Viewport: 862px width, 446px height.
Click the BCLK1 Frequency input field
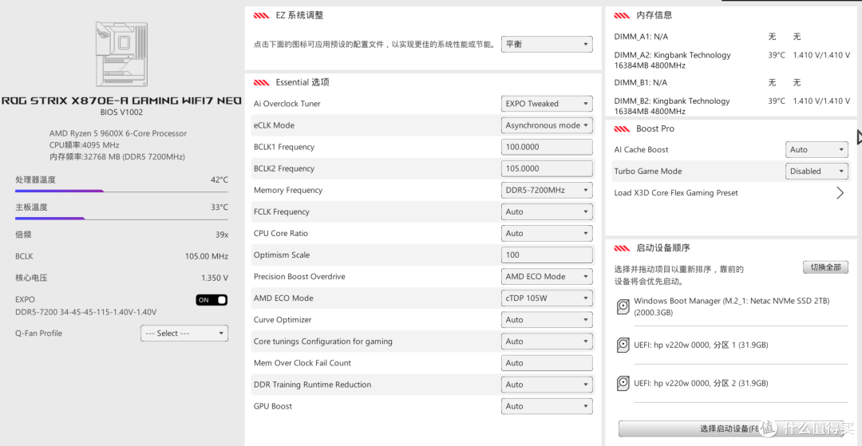coord(547,147)
